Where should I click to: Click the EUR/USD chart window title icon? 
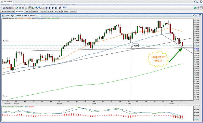[x=3, y=16]
